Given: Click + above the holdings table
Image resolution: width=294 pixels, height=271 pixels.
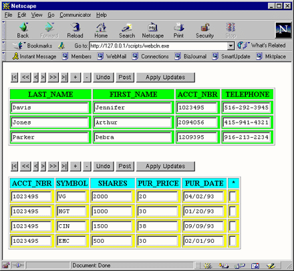Looking at the screenshot, I should pos(76,167).
